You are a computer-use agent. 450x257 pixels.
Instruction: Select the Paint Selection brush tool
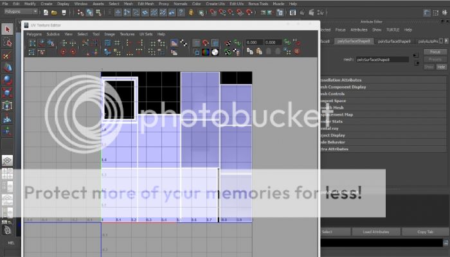click(x=7, y=55)
